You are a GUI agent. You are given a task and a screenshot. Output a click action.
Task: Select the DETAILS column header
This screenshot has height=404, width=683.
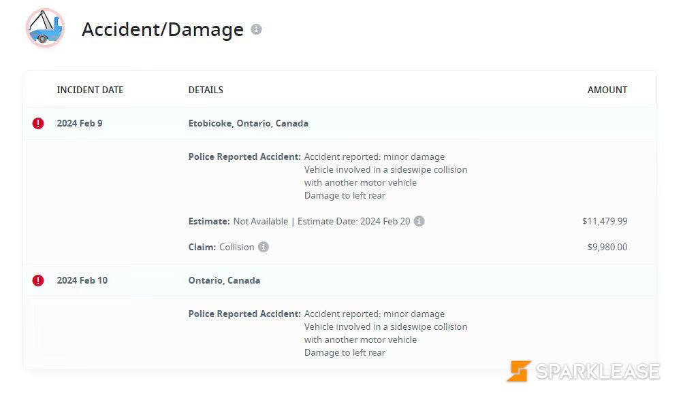pos(206,90)
